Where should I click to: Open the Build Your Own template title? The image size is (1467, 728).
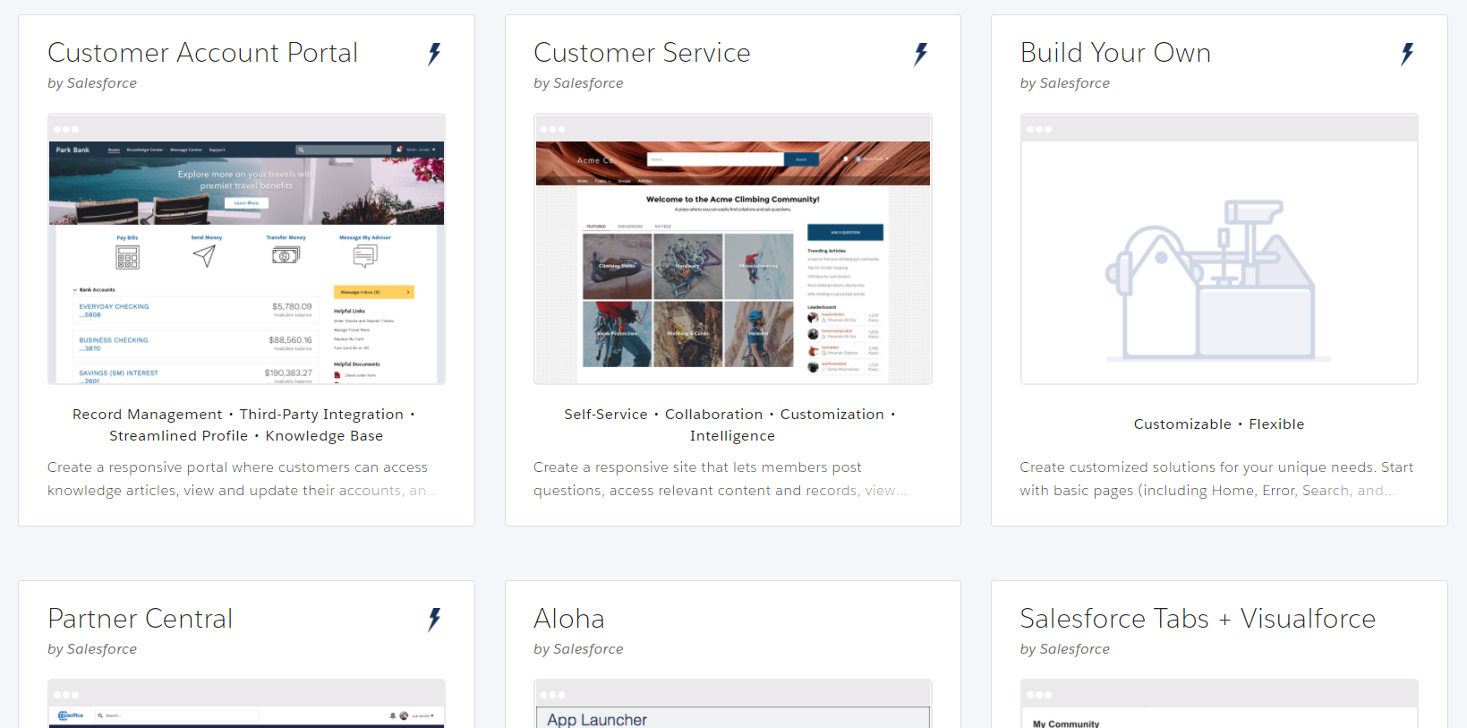[x=1115, y=53]
